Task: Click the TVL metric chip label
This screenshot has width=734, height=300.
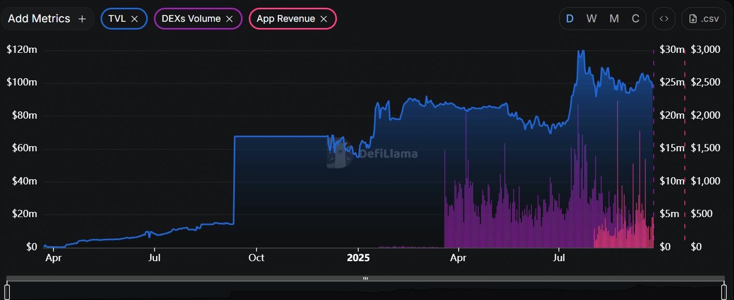Action: 117,19
